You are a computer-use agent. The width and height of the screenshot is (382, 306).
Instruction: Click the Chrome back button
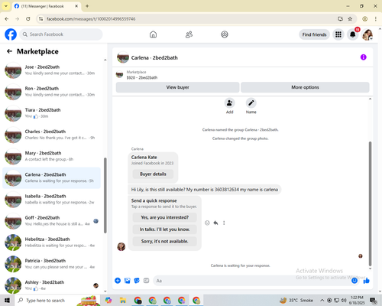[7, 19]
